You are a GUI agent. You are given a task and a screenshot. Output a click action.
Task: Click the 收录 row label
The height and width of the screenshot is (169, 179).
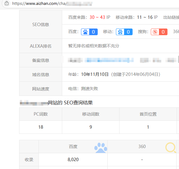(29, 160)
